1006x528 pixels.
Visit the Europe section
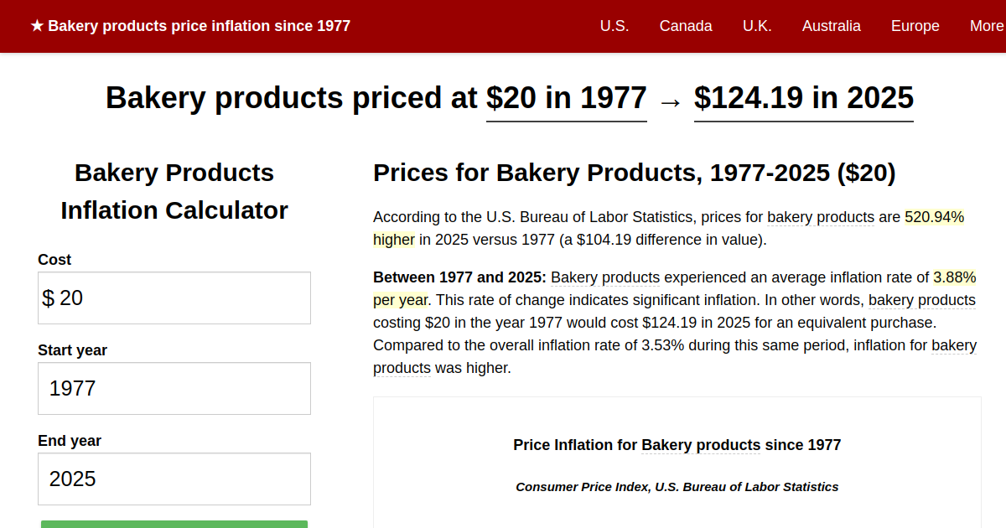(x=915, y=26)
